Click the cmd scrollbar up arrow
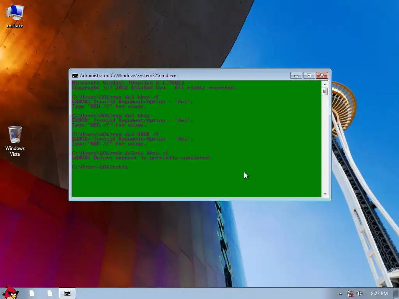Screen dimensions: 399x299 coord(325,84)
